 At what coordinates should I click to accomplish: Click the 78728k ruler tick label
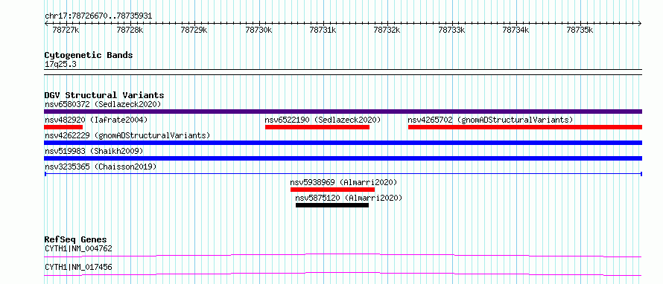(x=130, y=30)
